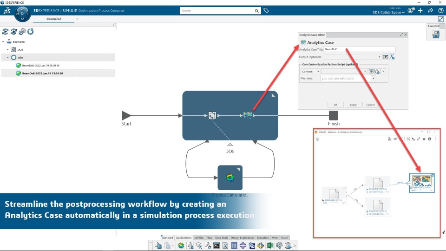
Task: Click the info icon in the Relations window
Action: (429, 139)
